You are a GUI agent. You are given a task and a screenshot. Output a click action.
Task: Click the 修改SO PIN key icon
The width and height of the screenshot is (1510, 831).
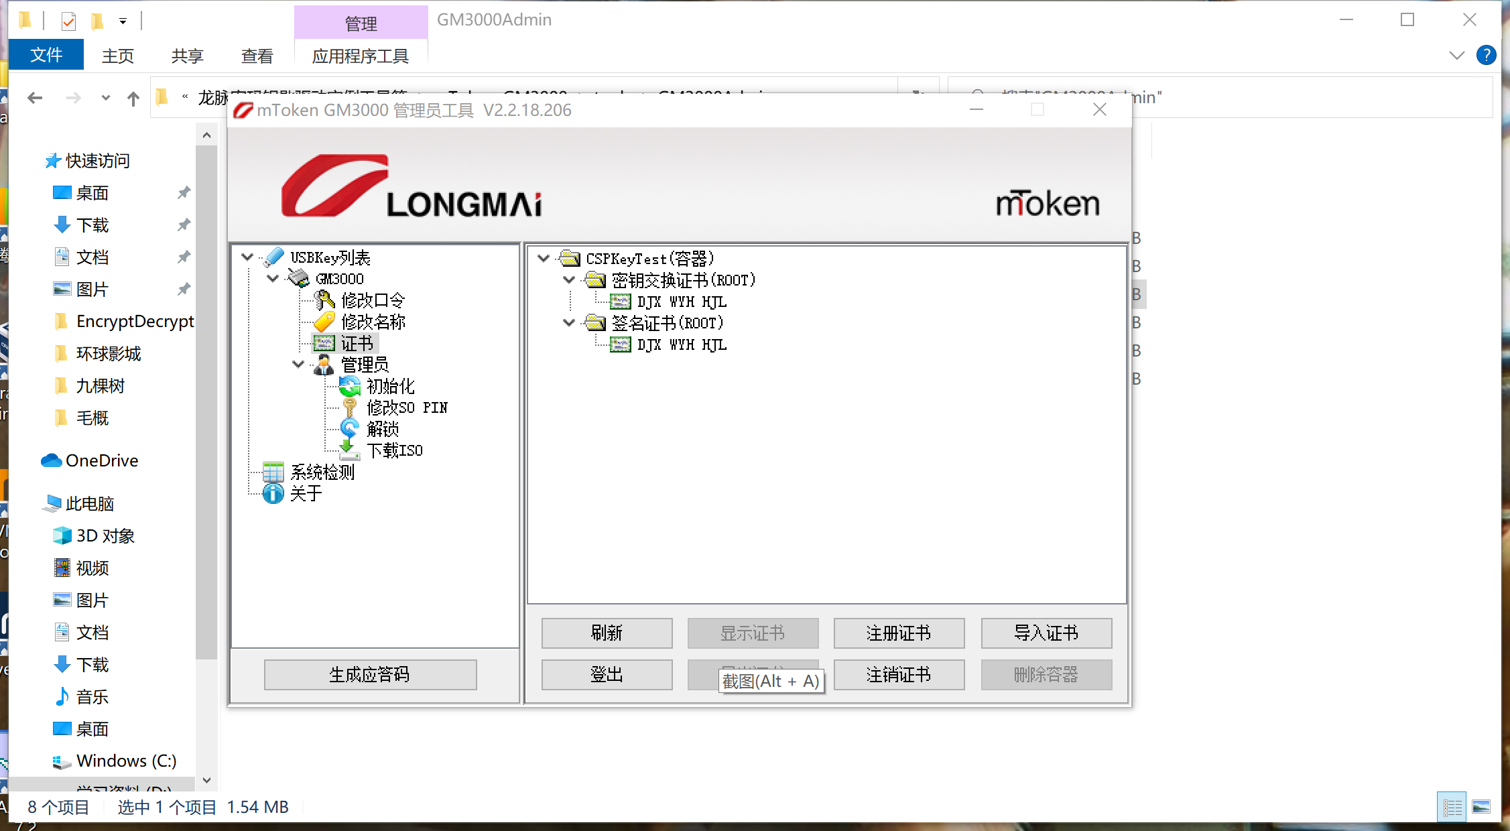(x=349, y=407)
